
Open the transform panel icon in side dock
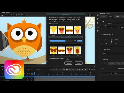pyautogui.click(x=98, y=27)
